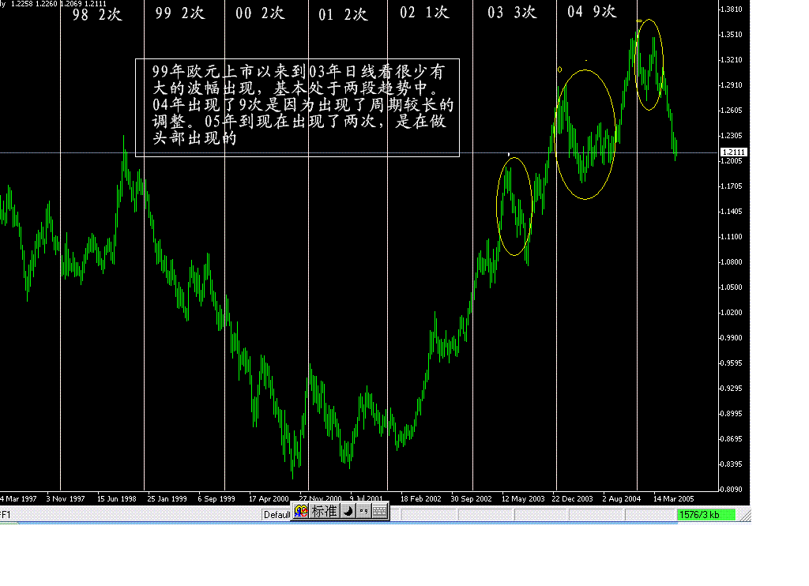Click the 25 Jan 1999 date label
Screen dimensions: 809x586
pyautogui.click(x=167, y=499)
